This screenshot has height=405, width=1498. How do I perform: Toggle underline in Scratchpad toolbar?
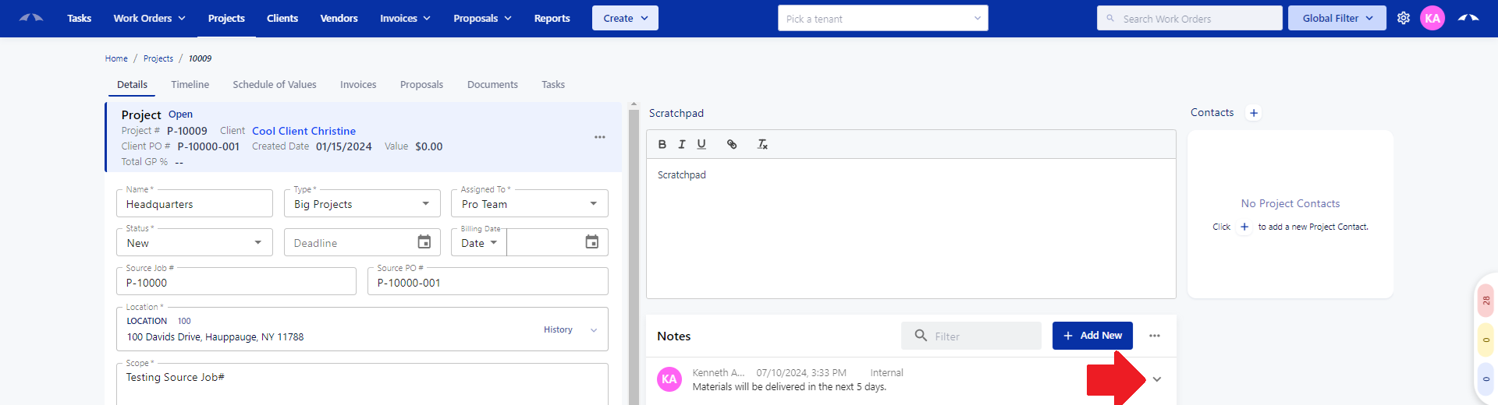pyautogui.click(x=701, y=144)
